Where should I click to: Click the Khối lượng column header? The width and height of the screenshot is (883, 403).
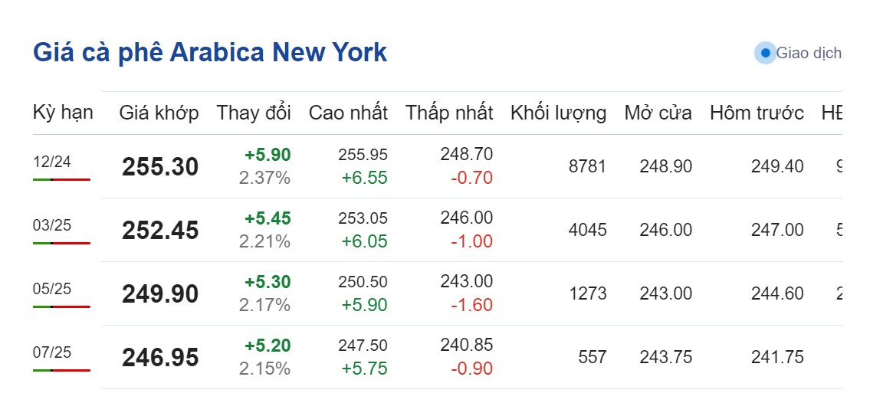pyautogui.click(x=558, y=113)
